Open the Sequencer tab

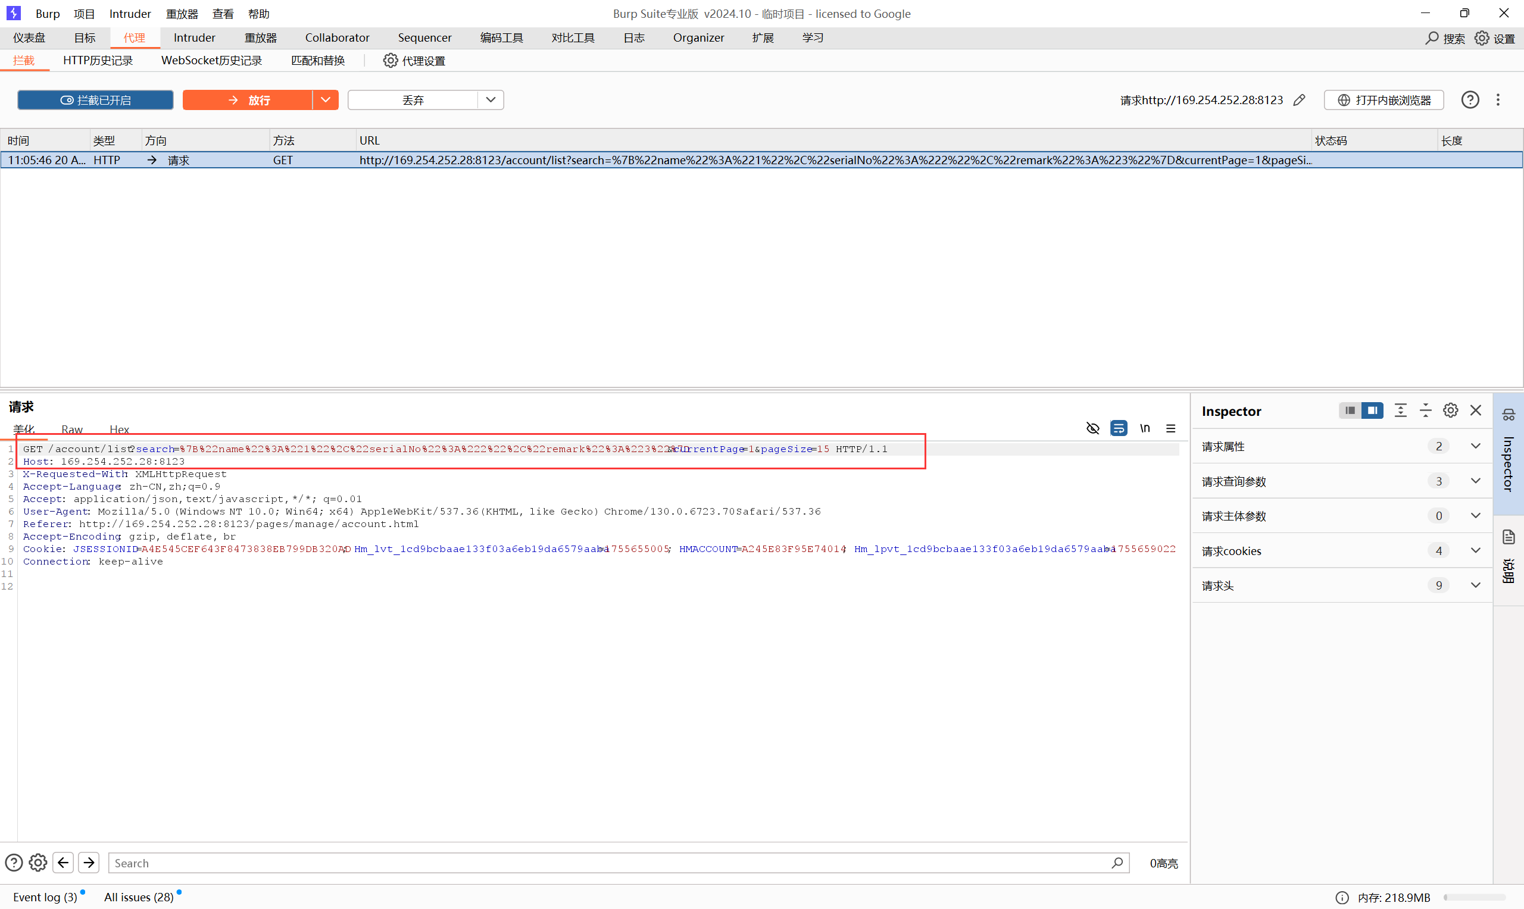[x=424, y=38]
